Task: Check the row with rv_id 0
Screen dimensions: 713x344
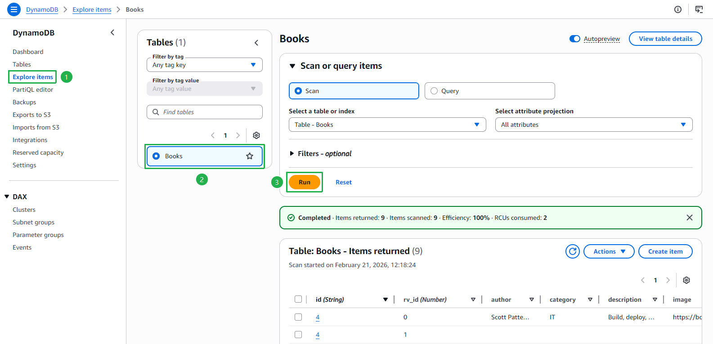Action: point(298,317)
